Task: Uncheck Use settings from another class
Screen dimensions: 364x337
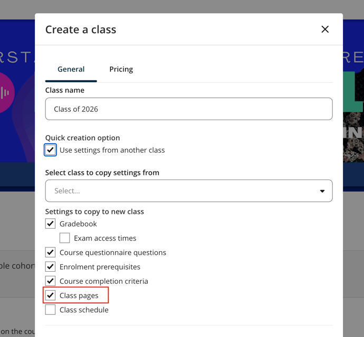Action: 50,150
